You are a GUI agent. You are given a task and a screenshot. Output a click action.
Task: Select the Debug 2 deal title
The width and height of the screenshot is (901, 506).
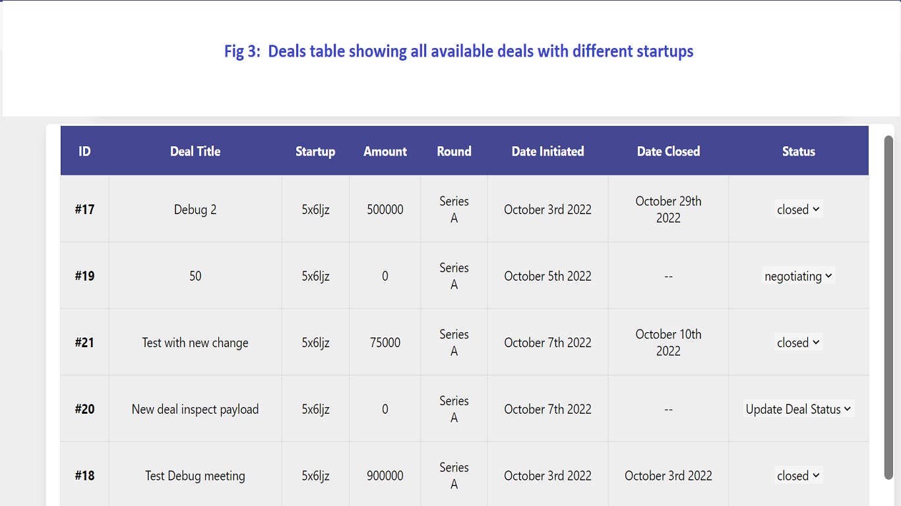click(195, 210)
